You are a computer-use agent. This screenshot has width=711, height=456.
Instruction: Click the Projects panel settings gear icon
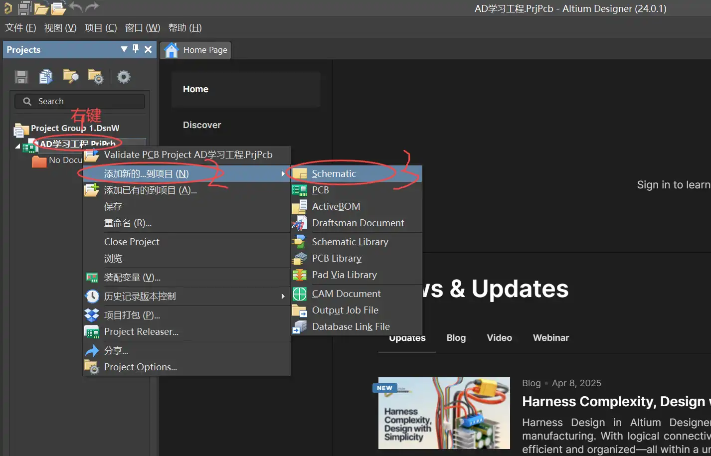(x=123, y=77)
